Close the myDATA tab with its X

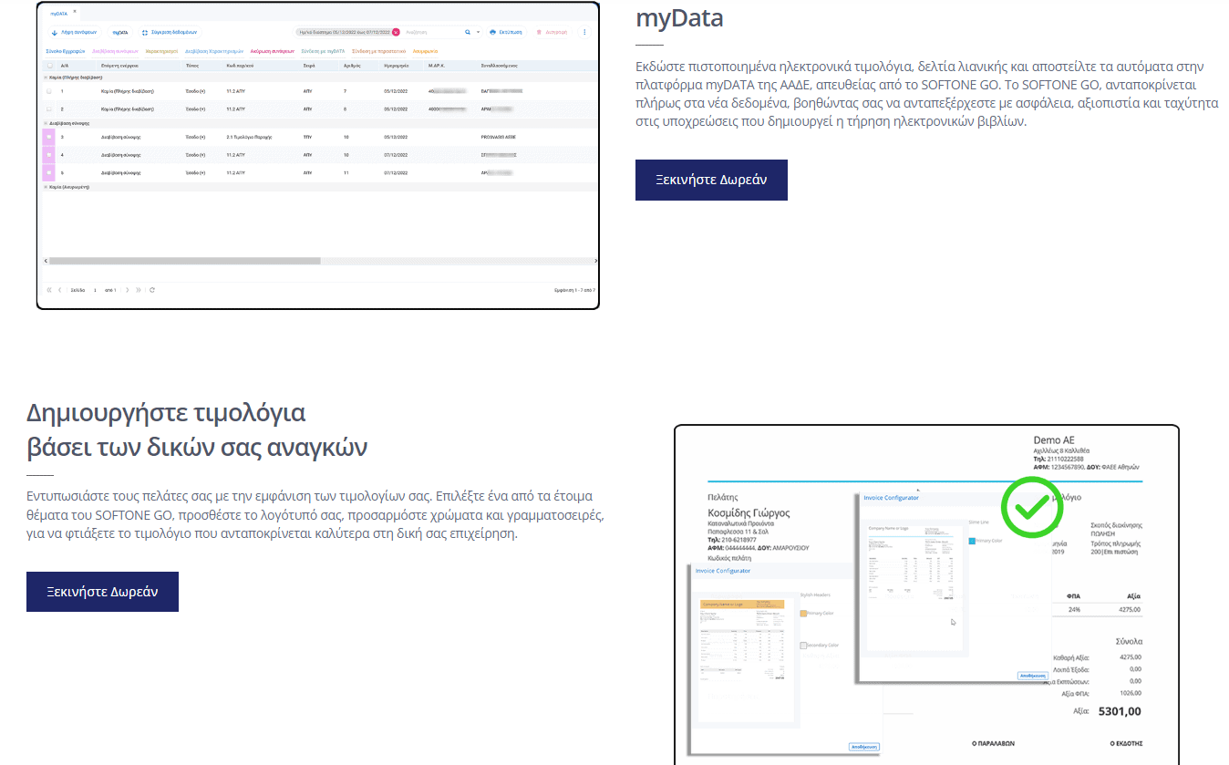point(75,13)
